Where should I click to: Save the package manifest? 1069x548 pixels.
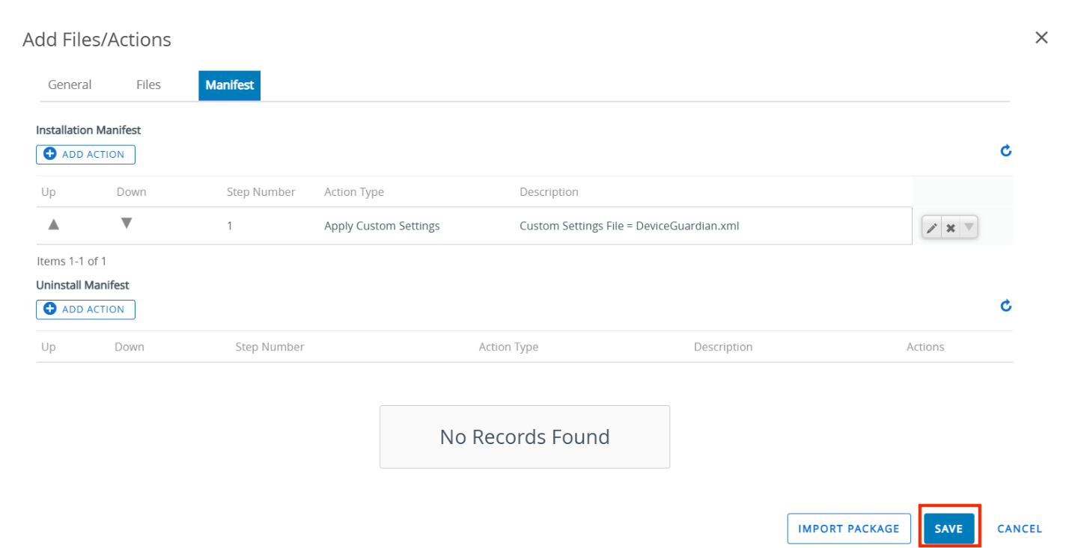(x=948, y=529)
